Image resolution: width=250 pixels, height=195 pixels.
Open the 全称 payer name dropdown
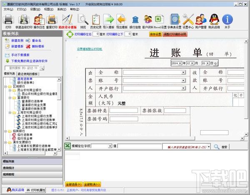(183, 72)
